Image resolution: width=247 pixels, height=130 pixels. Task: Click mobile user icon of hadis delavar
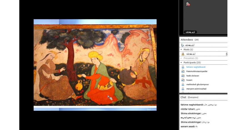[x=183, y=76]
